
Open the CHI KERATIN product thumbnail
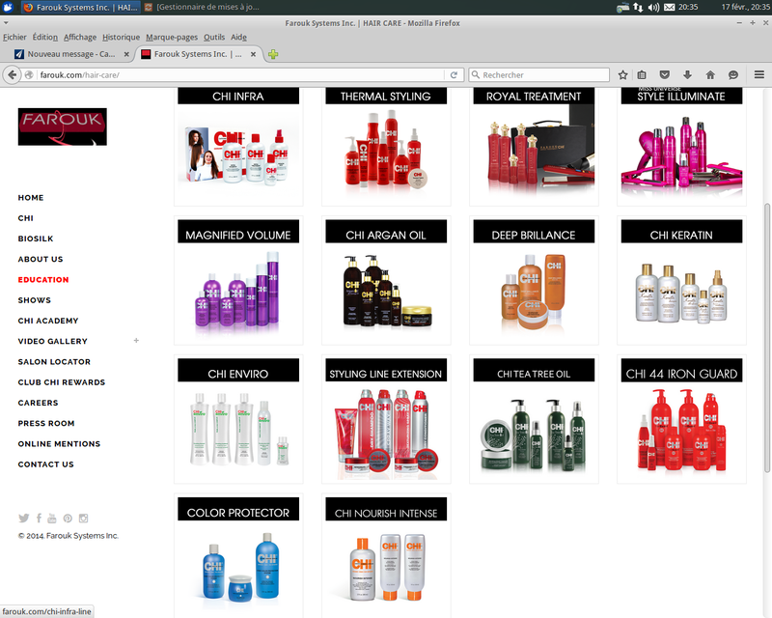coord(681,280)
